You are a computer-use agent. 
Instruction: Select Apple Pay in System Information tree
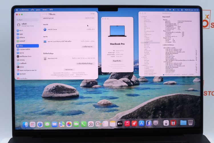(x=147, y=20)
